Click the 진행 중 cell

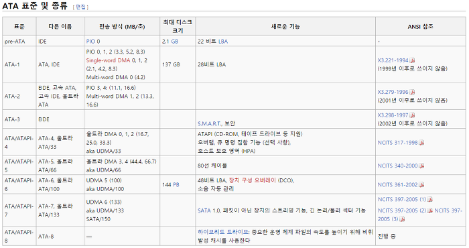pyautogui.click(x=421, y=237)
